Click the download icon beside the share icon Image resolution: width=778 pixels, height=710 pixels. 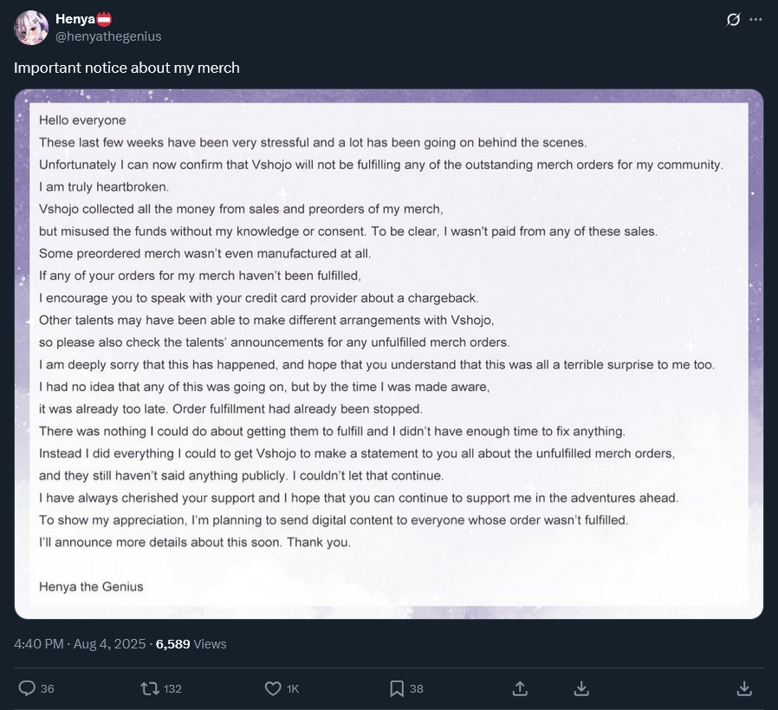point(582,688)
